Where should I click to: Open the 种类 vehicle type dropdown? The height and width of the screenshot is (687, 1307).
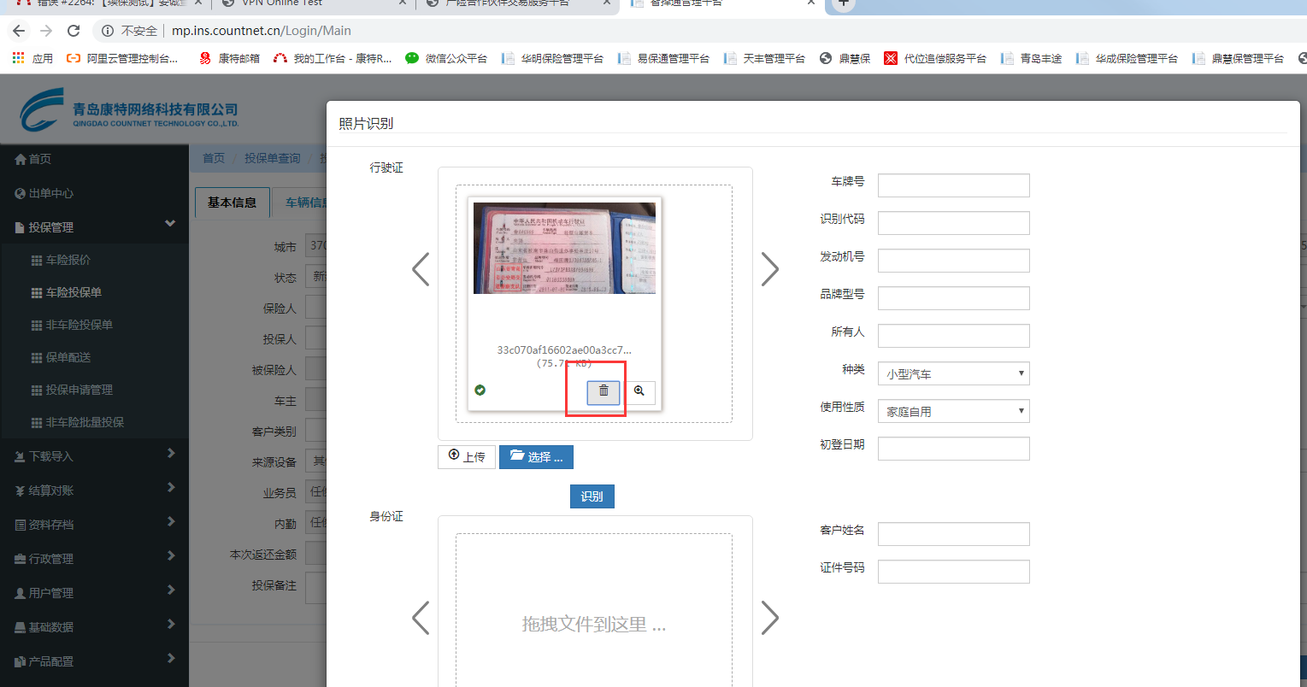point(953,373)
